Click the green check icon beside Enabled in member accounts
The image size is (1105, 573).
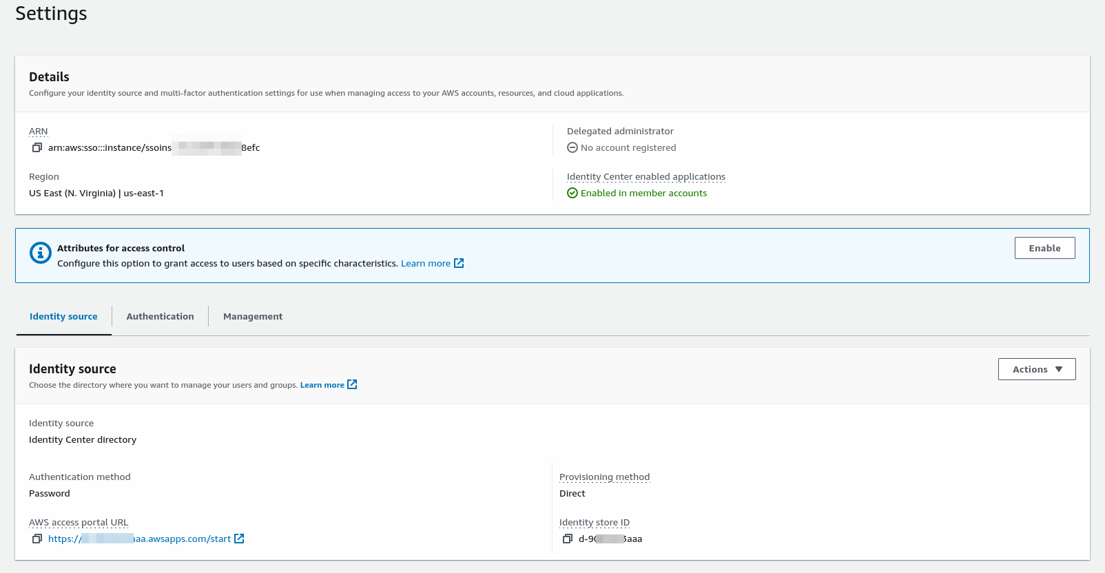(x=572, y=194)
